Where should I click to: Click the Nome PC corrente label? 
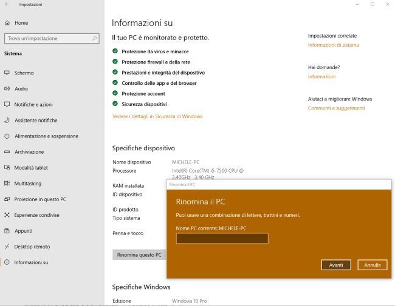pos(211,228)
